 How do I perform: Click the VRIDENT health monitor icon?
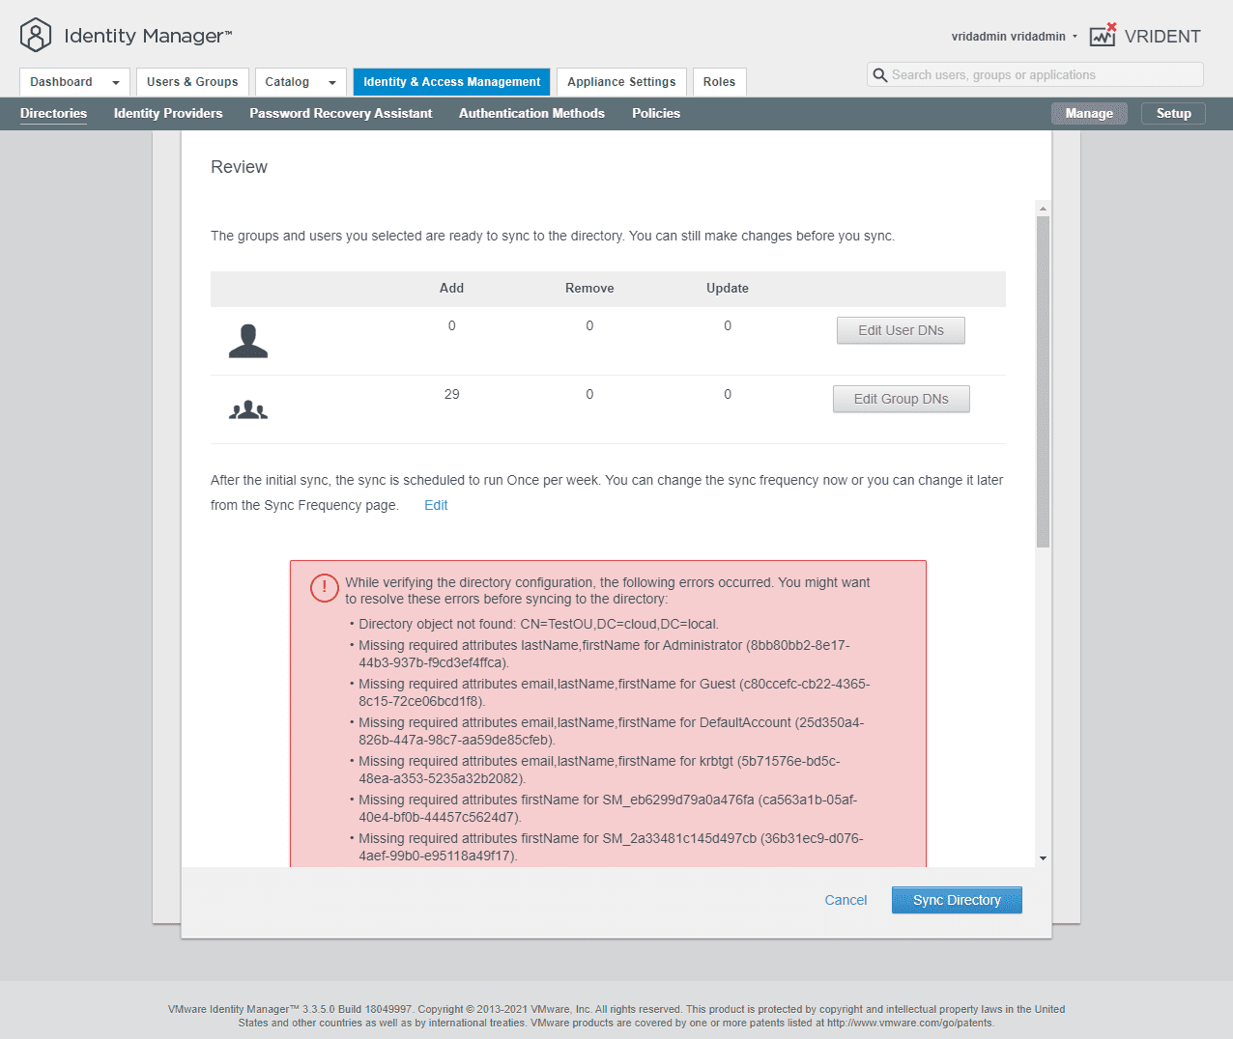click(1103, 36)
